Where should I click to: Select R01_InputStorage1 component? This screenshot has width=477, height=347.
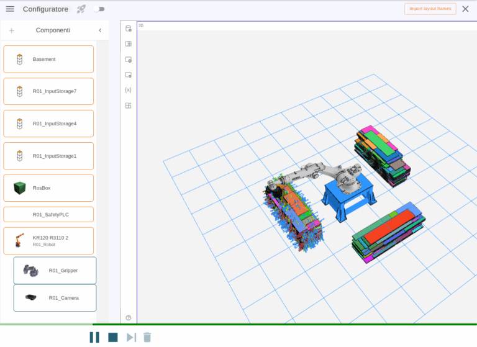pos(48,156)
